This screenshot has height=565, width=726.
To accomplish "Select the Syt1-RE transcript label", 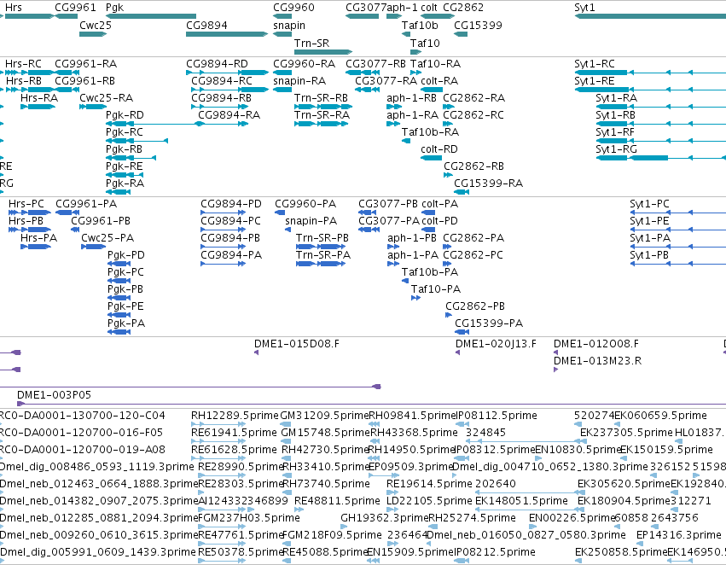I will pyautogui.click(x=595, y=80).
